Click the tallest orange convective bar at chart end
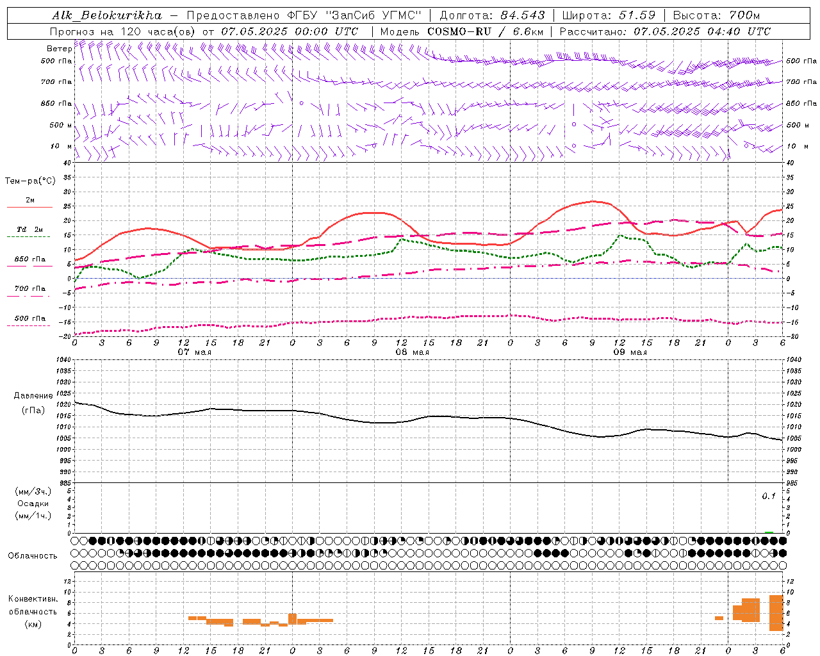Screen dimensions: 820x656 pyautogui.click(x=776, y=613)
